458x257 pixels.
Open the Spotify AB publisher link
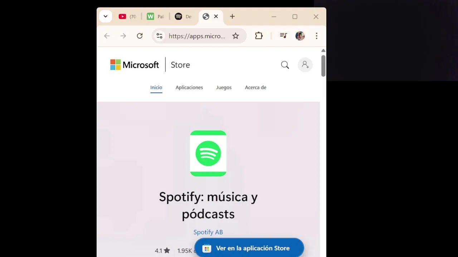pyautogui.click(x=208, y=232)
